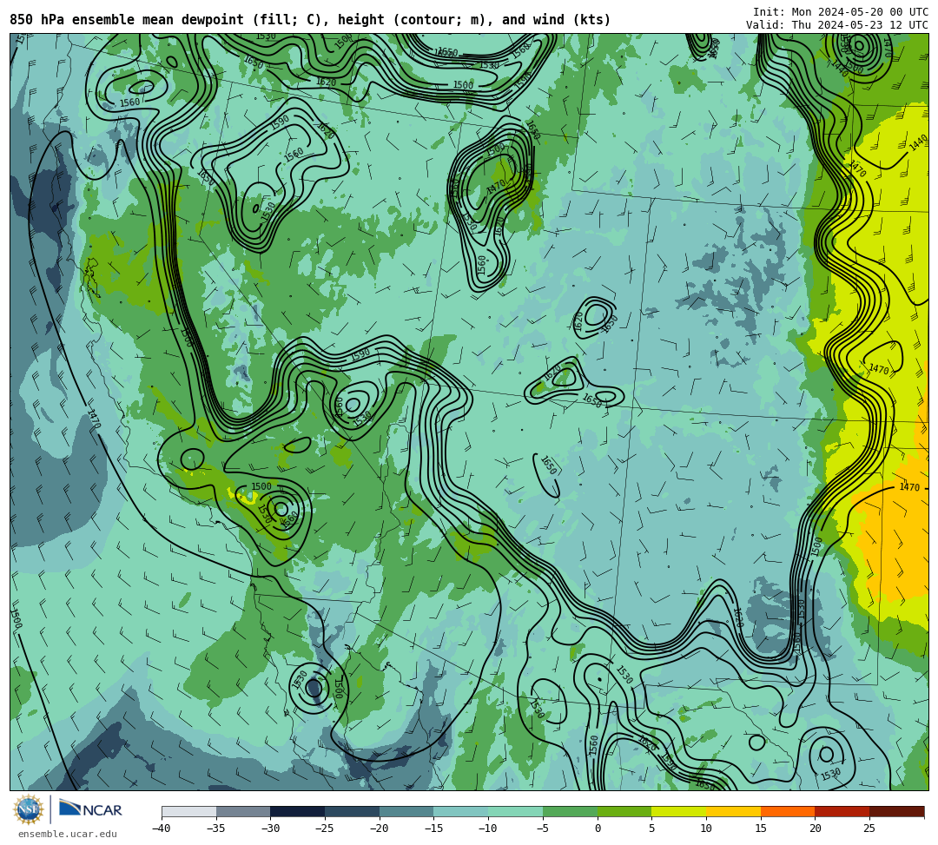Viewport: 938px width, 845px height.
Task: Click the 25 colorbar tick label
Action: (x=869, y=828)
